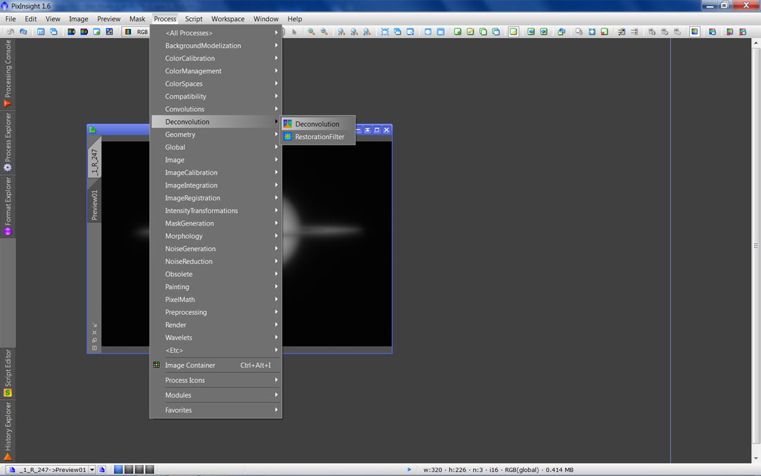
Task: Expand the Favorites submenu arrow
Action: click(x=276, y=410)
